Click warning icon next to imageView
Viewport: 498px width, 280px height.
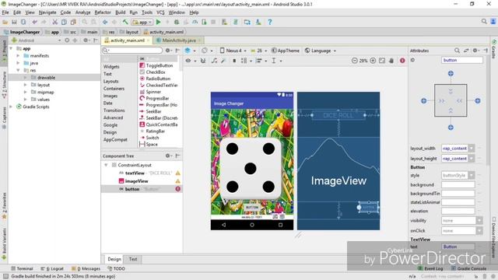(178, 181)
